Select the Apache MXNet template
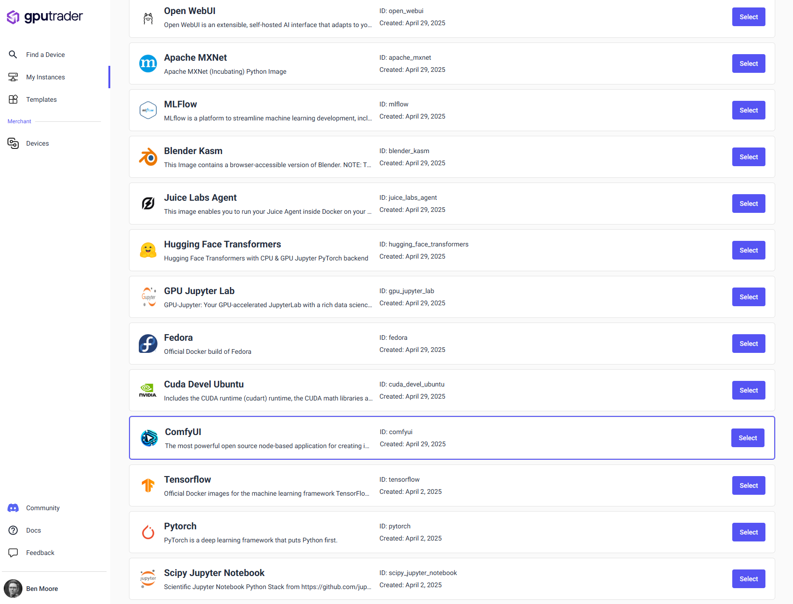The height and width of the screenshot is (604, 793). 749,63
